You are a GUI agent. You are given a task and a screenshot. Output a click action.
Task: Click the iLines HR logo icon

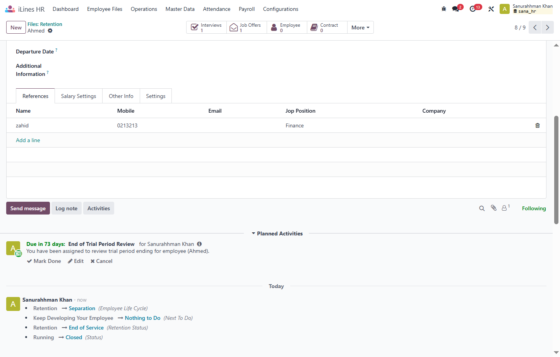point(10,9)
